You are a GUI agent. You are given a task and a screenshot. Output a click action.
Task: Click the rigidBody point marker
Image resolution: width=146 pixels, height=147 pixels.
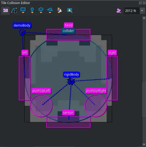(71, 82)
